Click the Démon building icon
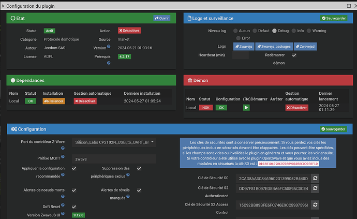 pos(190,80)
